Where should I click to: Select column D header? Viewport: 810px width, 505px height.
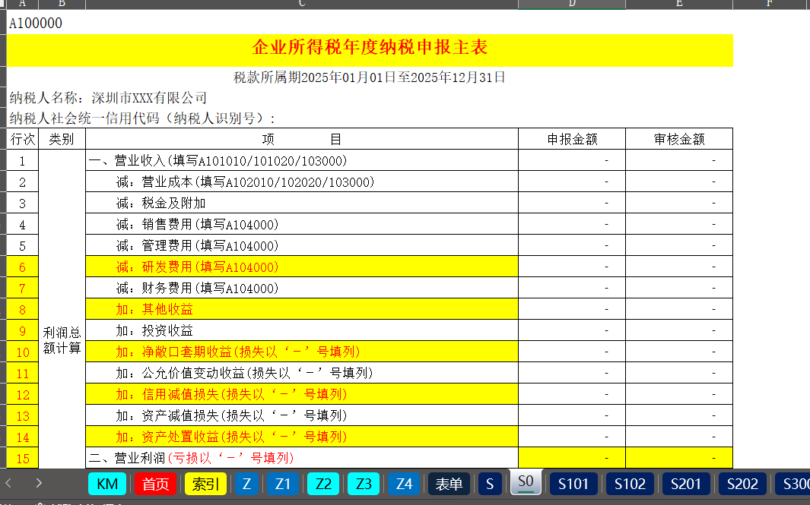click(x=572, y=4)
